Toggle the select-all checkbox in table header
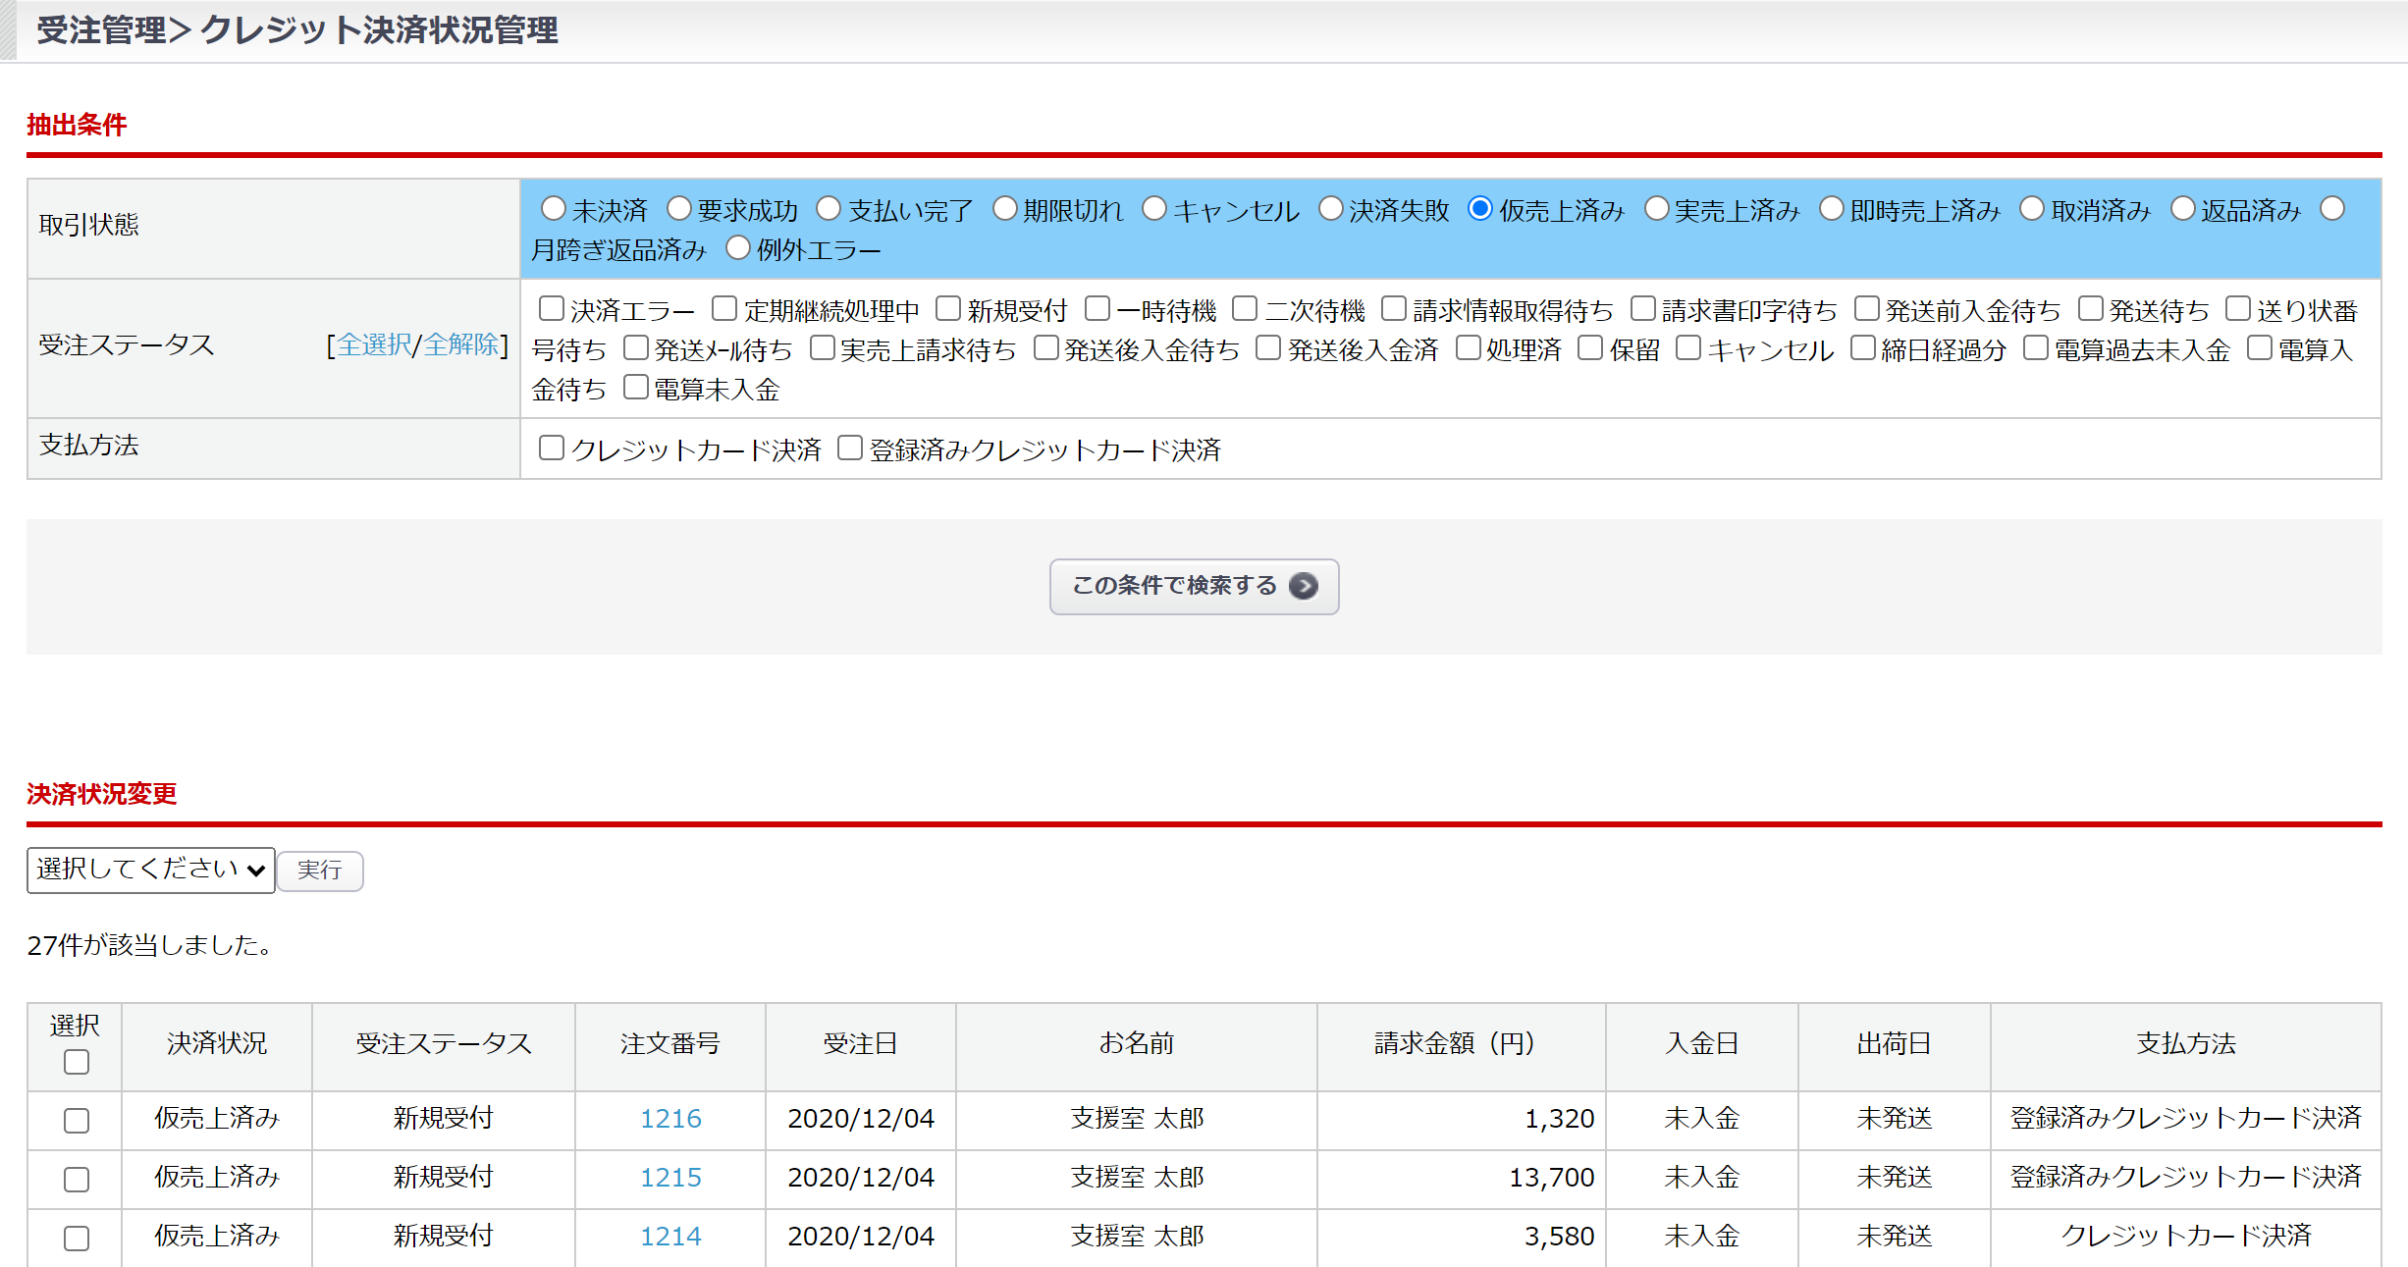The width and height of the screenshot is (2408, 1267). [x=76, y=1062]
